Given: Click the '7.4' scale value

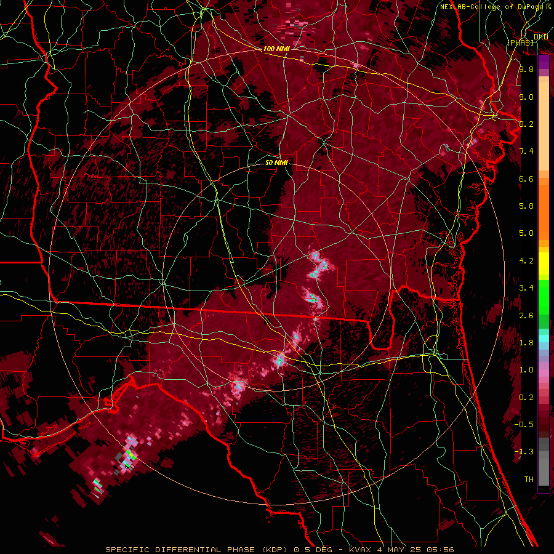Looking at the screenshot, I should [526, 151].
